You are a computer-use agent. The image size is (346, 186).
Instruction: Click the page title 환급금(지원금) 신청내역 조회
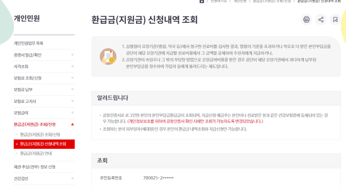coord(144,20)
